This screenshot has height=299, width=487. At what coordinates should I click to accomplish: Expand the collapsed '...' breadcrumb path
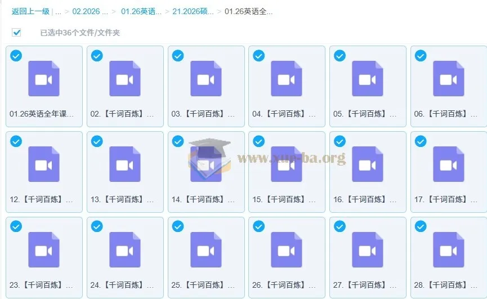coord(58,12)
